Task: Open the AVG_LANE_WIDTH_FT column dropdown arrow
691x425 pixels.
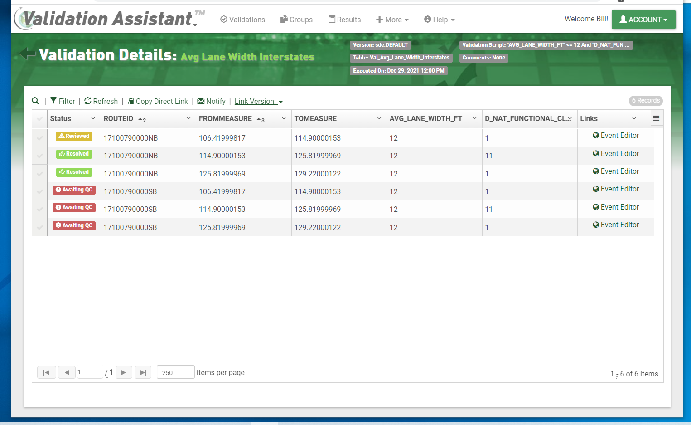Action: point(474,118)
